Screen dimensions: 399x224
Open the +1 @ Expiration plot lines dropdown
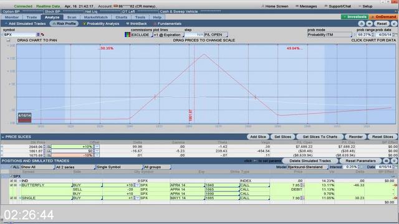coord(169,35)
